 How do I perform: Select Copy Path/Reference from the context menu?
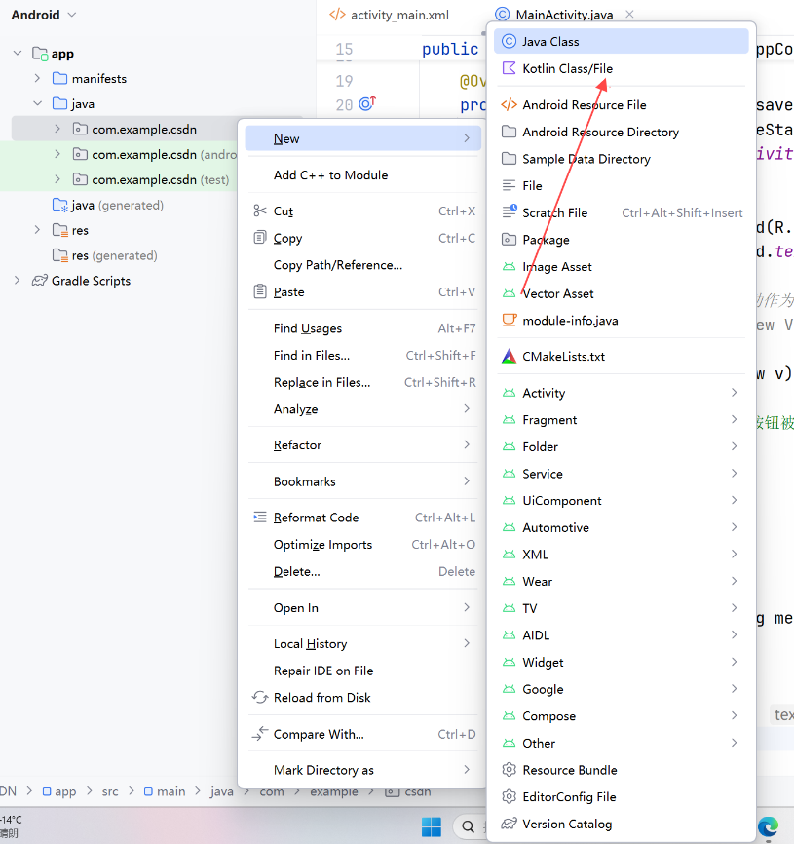coord(363,265)
